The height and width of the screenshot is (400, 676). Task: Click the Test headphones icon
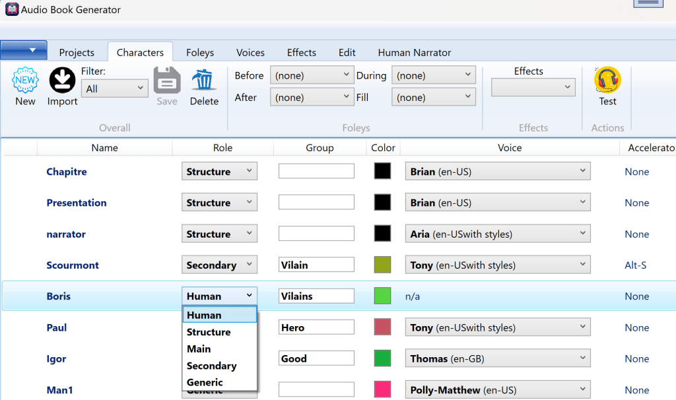tap(607, 81)
